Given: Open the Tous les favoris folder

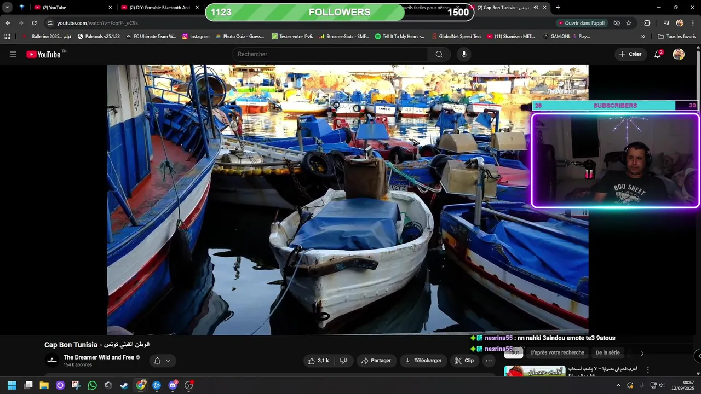Looking at the screenshot, I should click(x=676, y=37).
